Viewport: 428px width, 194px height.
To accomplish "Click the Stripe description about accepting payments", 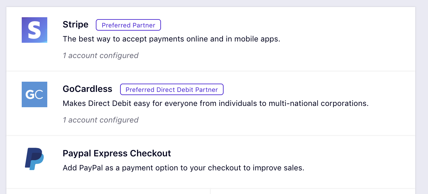I will [x=172, y=39].
